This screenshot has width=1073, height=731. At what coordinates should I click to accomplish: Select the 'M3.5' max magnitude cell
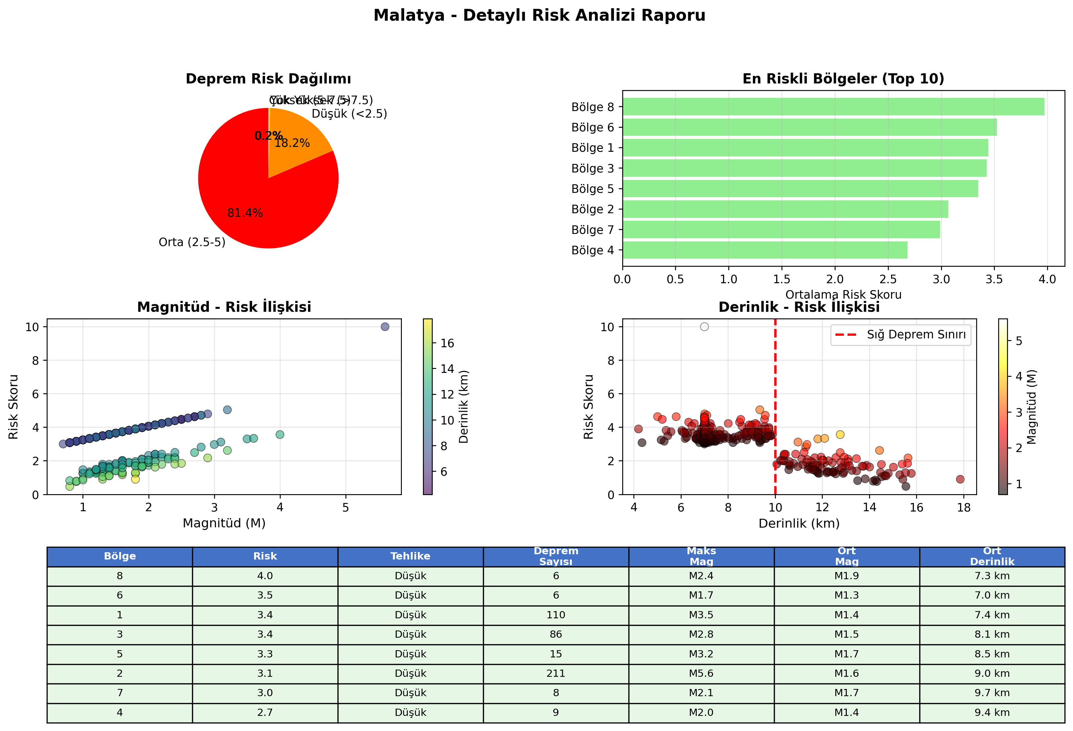pos(701,615)
